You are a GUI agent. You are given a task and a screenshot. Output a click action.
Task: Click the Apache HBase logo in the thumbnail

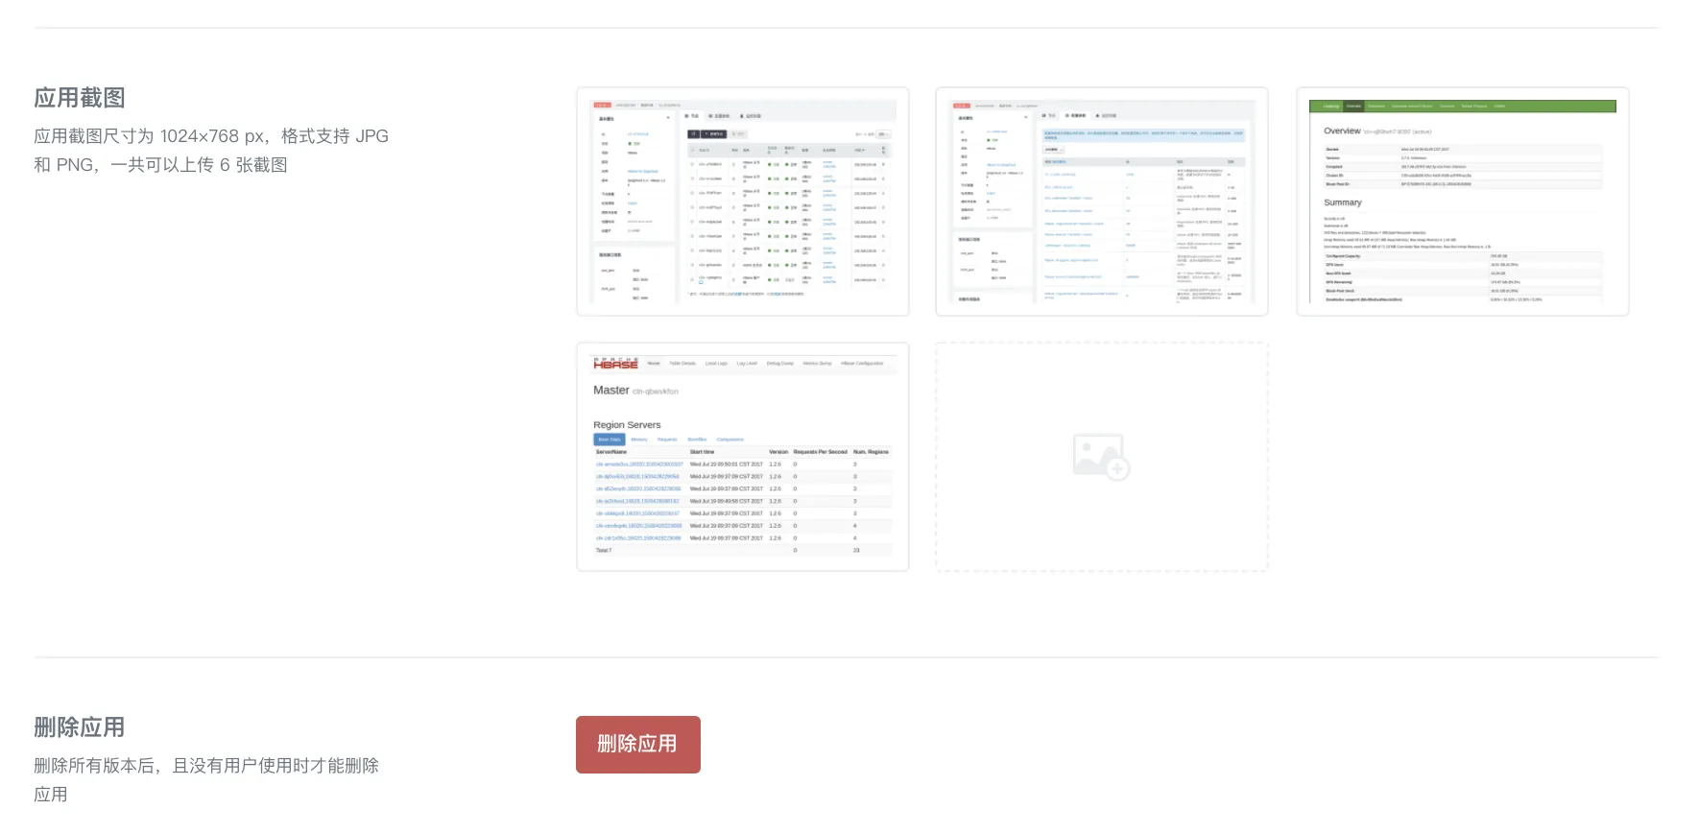click(615, 364)
